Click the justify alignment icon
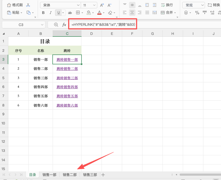Viewport: 221px width, 180px height. click(x=147, y=13)
